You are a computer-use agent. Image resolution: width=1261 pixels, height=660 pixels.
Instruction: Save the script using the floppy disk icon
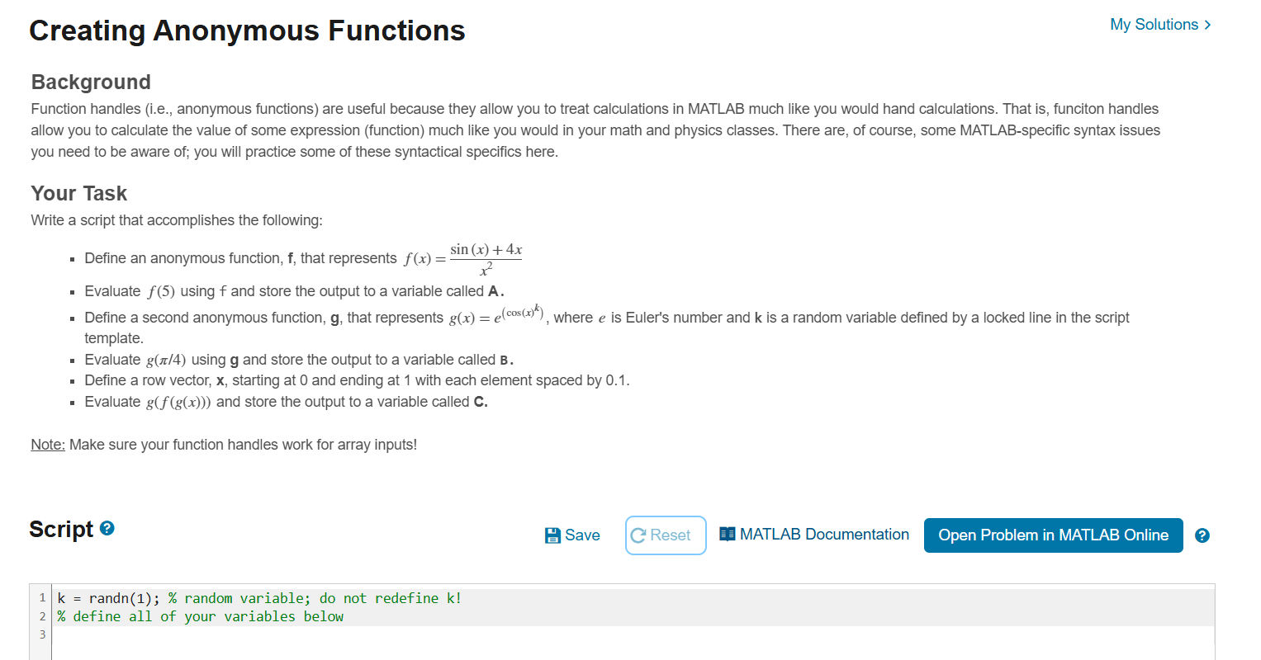552,535
